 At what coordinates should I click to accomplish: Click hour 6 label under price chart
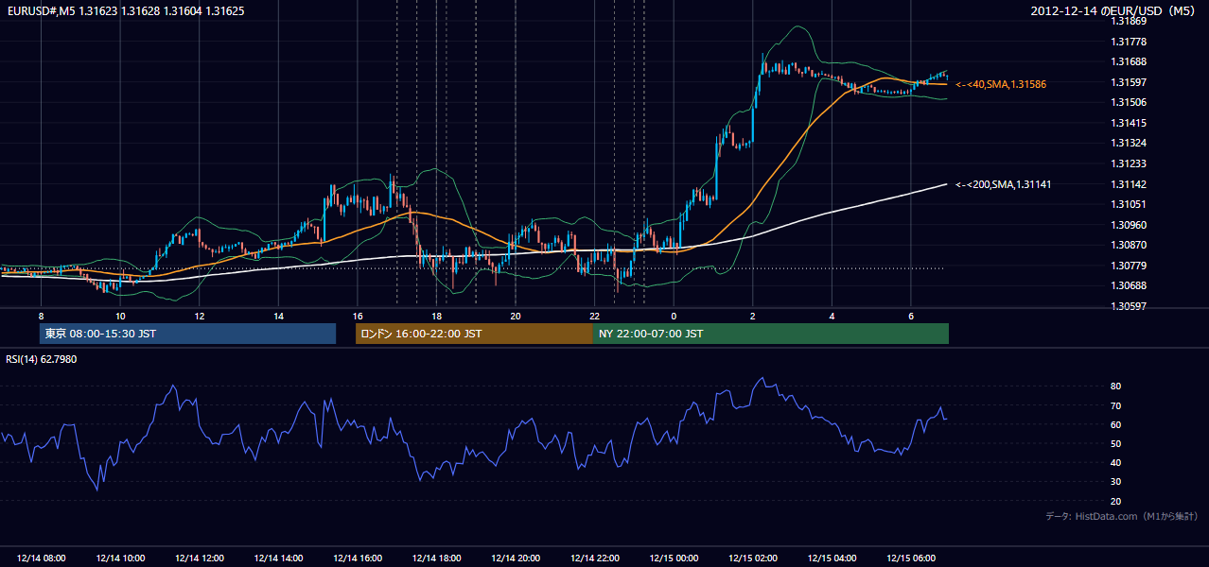tap(911, 316)
